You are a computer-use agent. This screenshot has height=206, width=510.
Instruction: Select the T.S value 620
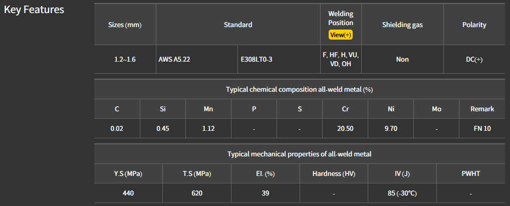click(196, 193)
